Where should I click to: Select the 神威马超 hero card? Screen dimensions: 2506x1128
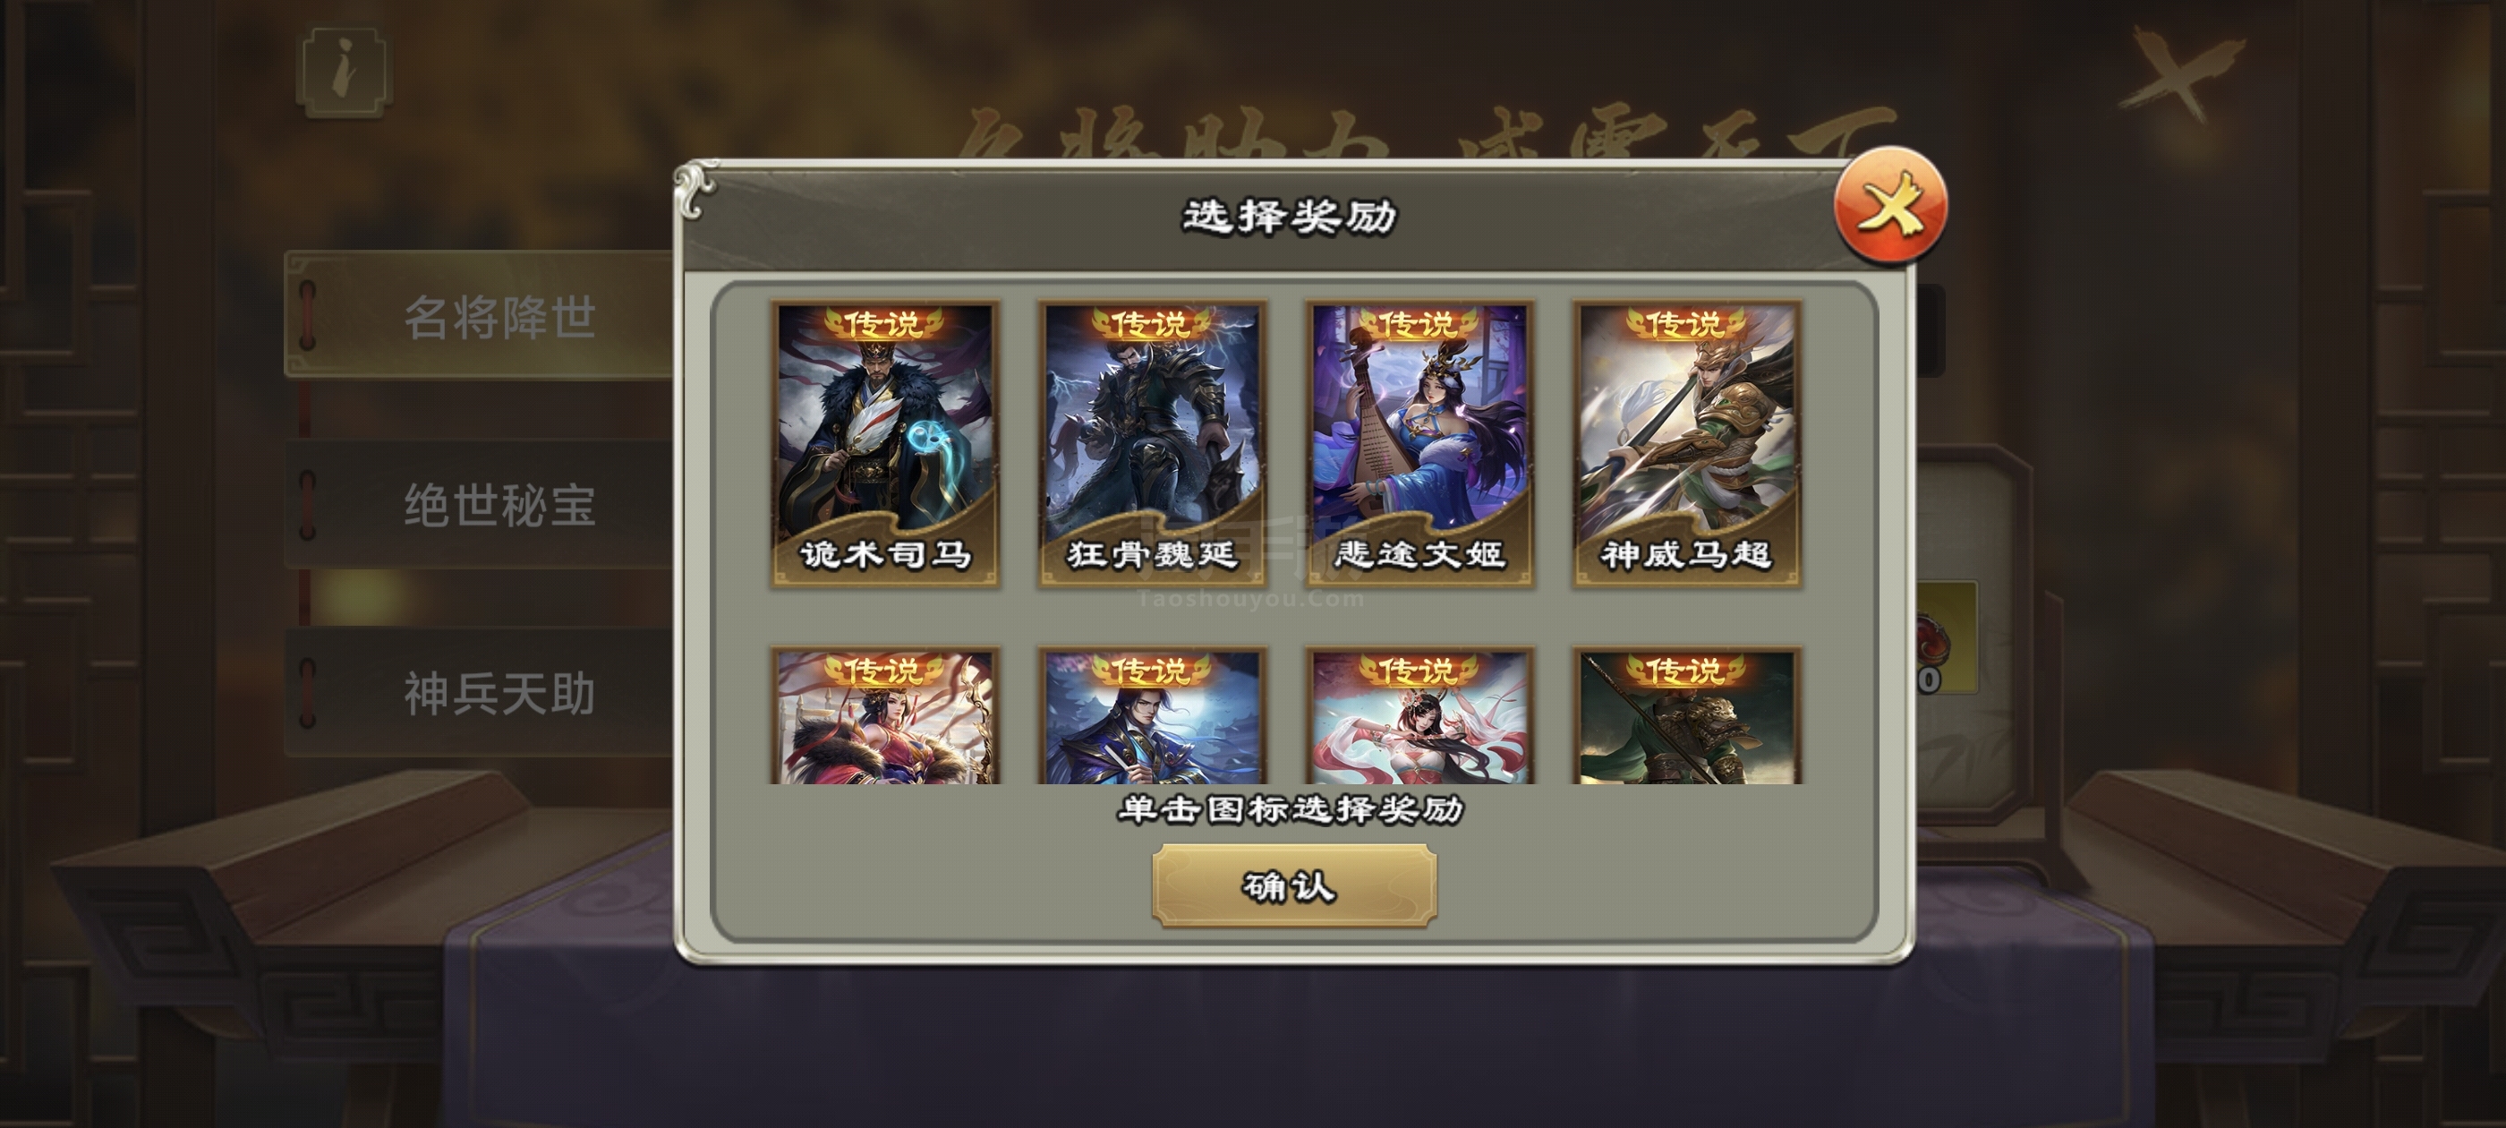point(1687,445)
